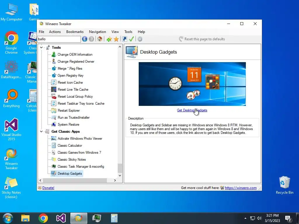Open the View menu
The width and height of the screenshot is (299, 224).
coord(115,32)
